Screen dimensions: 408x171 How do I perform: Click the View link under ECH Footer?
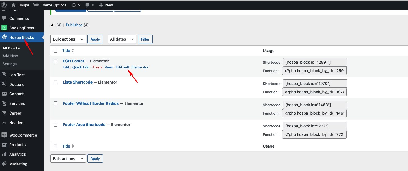(x=109, y=67)
